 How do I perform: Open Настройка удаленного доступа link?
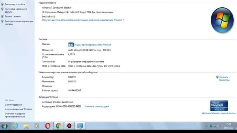(x=16, y=10)
